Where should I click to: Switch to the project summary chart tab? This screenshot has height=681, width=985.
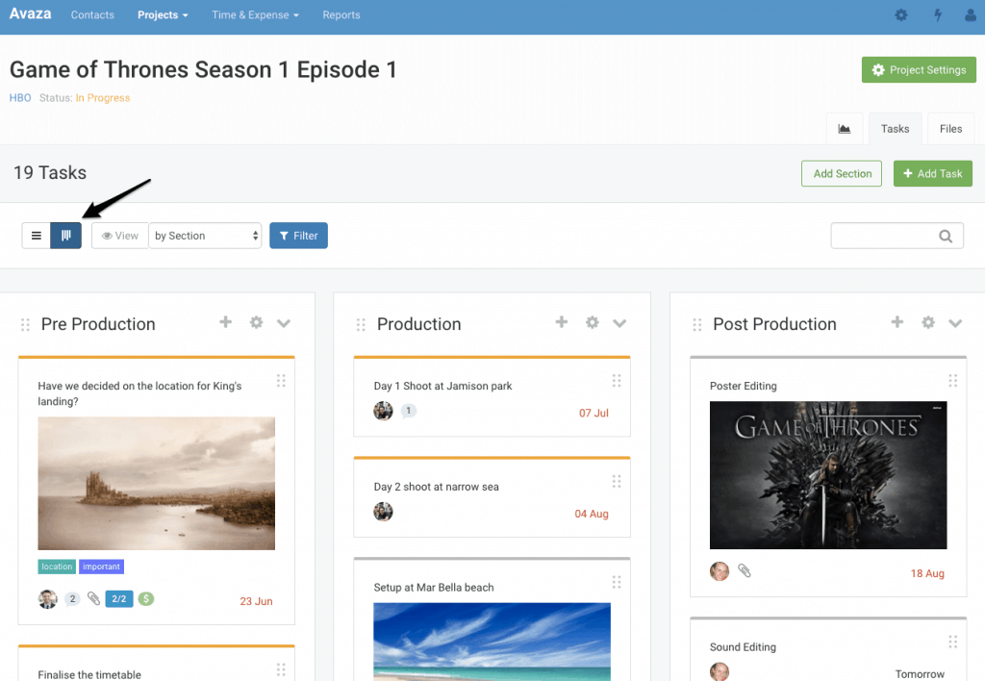tap(845, 129)
